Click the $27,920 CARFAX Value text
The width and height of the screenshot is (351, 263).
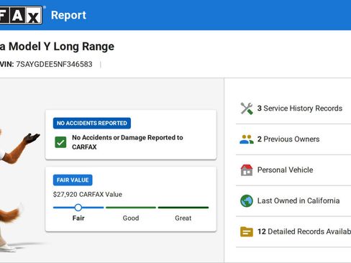[x=88, y=194]
